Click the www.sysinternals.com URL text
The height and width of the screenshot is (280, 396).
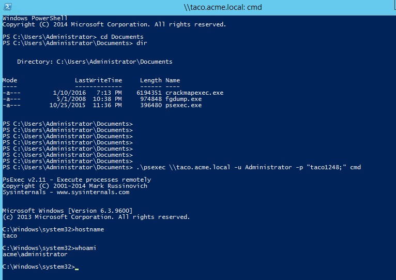pos(93,192)
